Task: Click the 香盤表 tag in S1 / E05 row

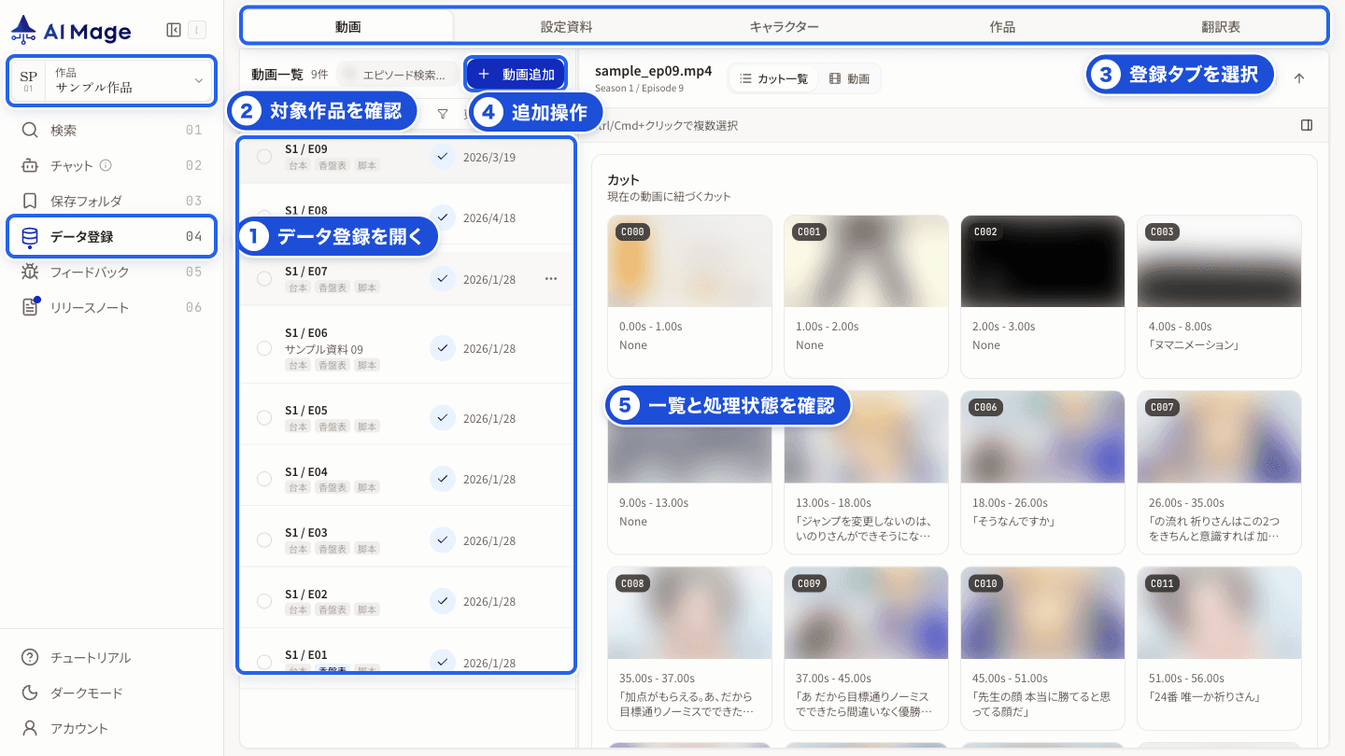Action: pyautogui.click(x=333, y=427)
